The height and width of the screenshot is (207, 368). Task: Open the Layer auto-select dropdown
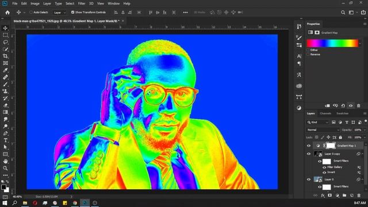[59, 13]
